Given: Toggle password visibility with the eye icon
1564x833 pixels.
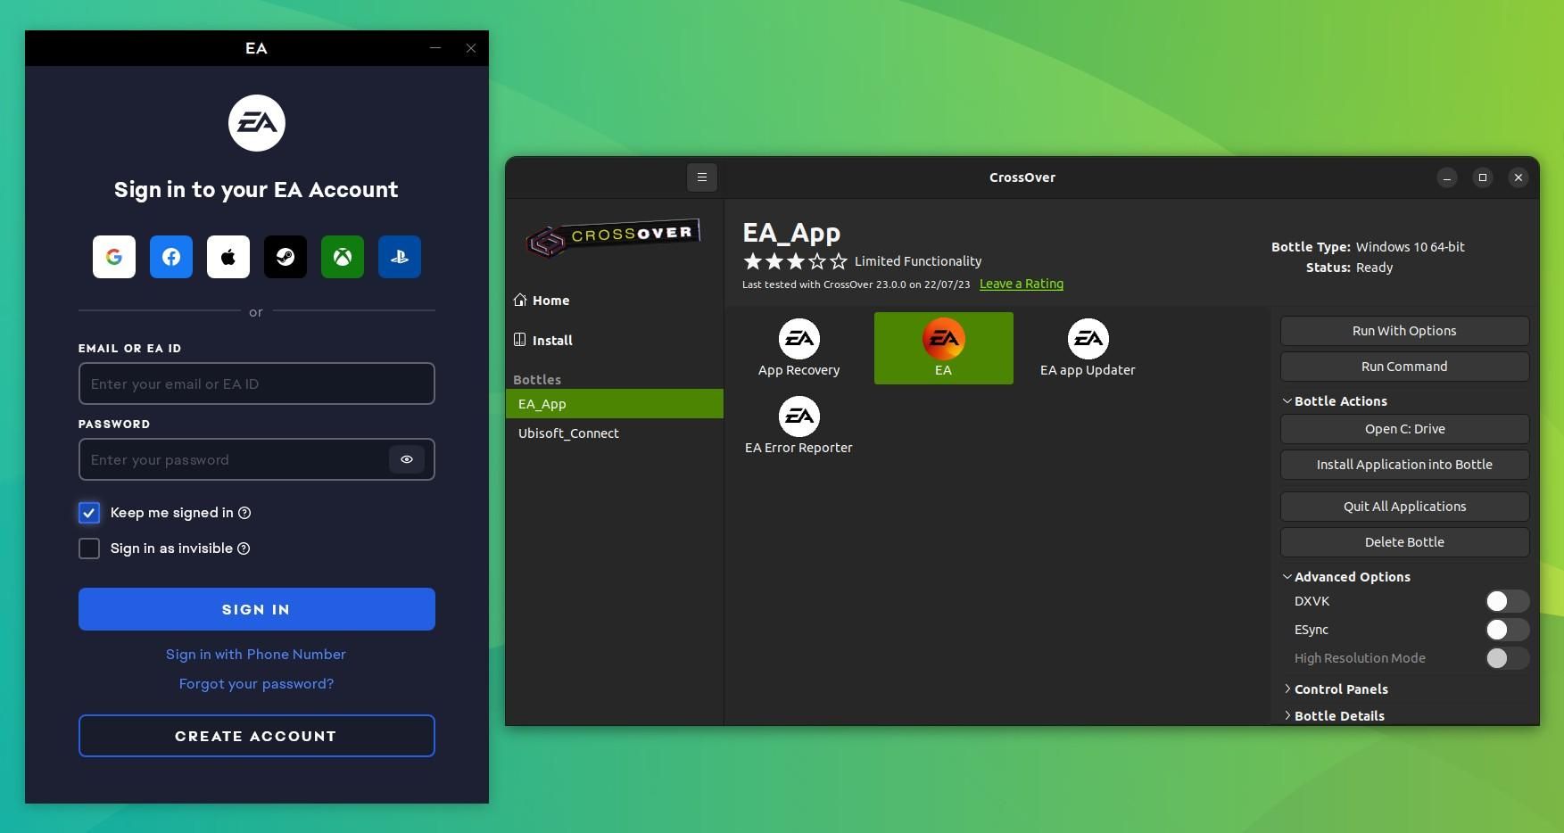Looking at the screenshot, I should pyautogui.click(x=407, y=459).
